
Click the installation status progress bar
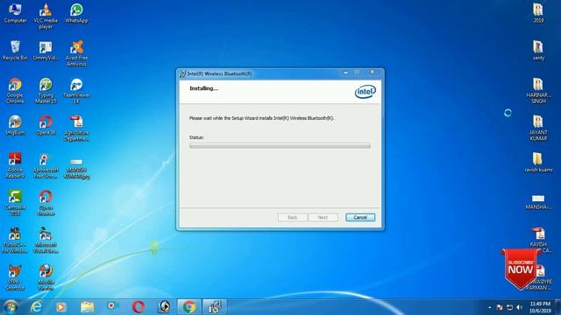(280, 146)
